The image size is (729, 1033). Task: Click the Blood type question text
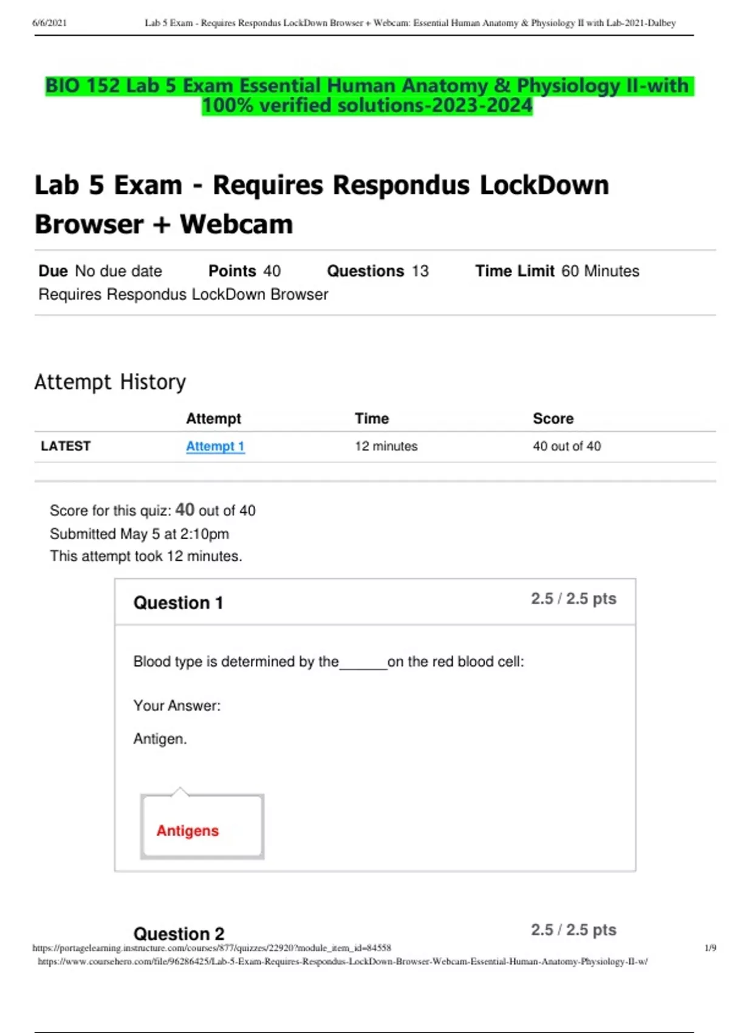(x=328, y=662)
